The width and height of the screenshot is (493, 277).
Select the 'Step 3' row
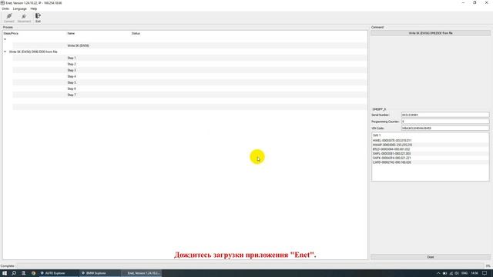189,70
